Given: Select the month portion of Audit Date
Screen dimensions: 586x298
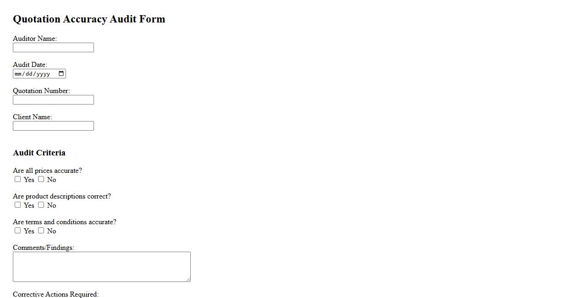Looking at the screenshot, I should [x=18, y=74].
